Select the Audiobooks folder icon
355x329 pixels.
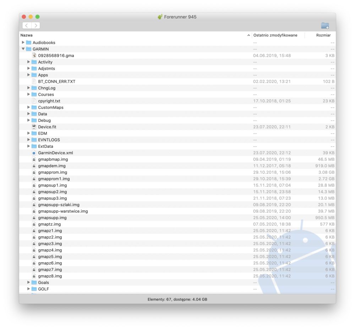[x=28, y=42]
